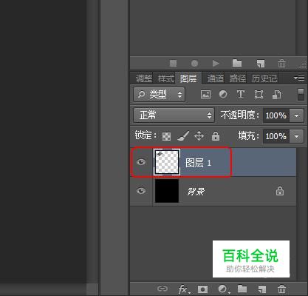Add a layer mask icon
This screenshot has height=296, width=308.
202,289
